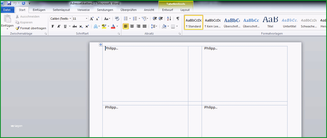Viewport: 327px width, 138px height.
Task: Click the line spacing icon
Action: (153, 26)
